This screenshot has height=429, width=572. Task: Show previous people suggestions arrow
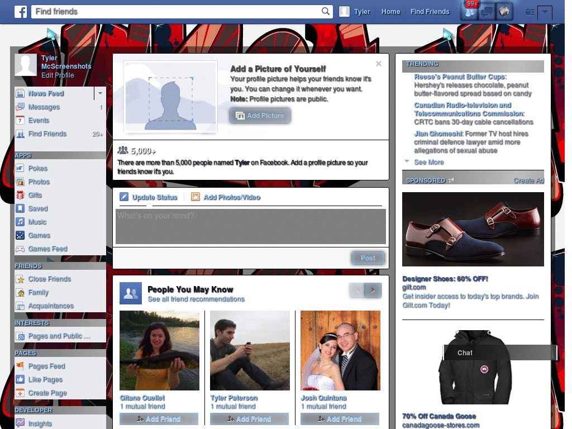click(357, 290)
